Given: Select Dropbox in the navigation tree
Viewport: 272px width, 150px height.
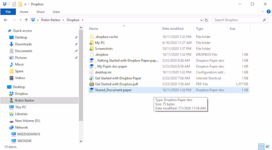Looking at the screenshot, I should point(21,94).
